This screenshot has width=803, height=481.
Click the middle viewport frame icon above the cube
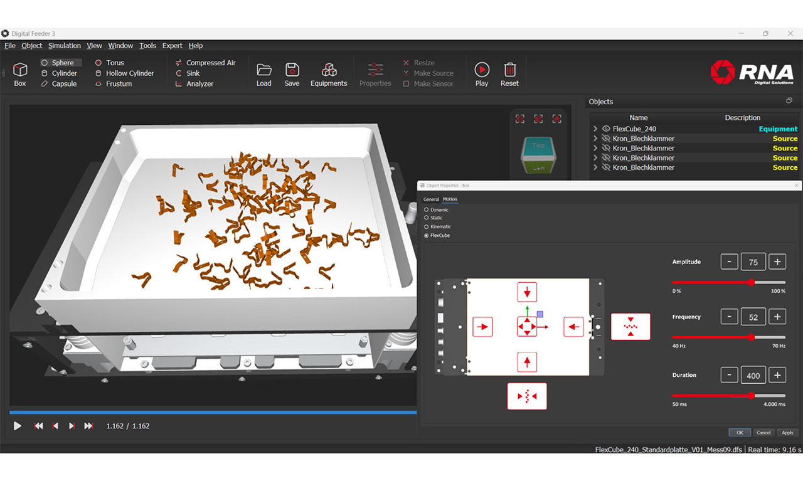click(538, 119)
